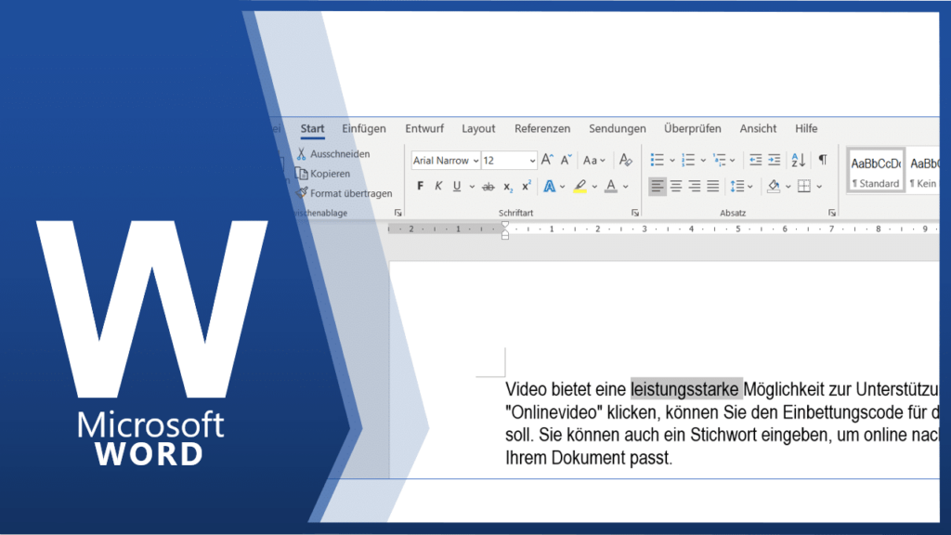
Task: Toggle underline (U) formatting
Action: (x=457, y=186)
